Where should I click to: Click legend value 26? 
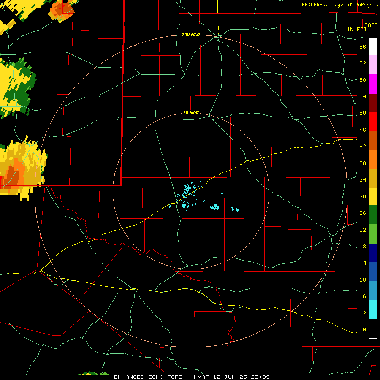pos(363,213)
